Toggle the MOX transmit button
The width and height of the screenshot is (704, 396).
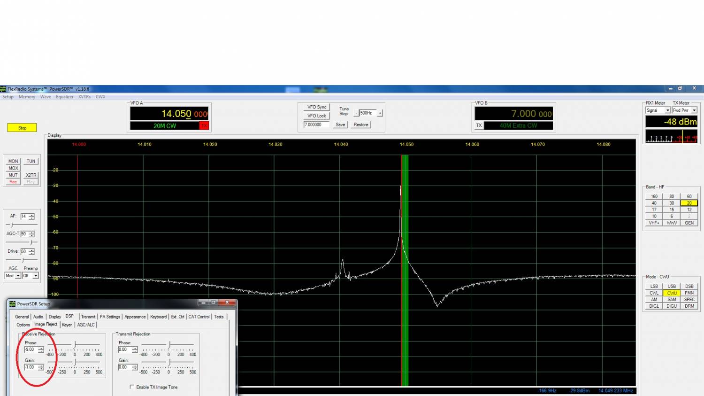[x=13, y=168]
